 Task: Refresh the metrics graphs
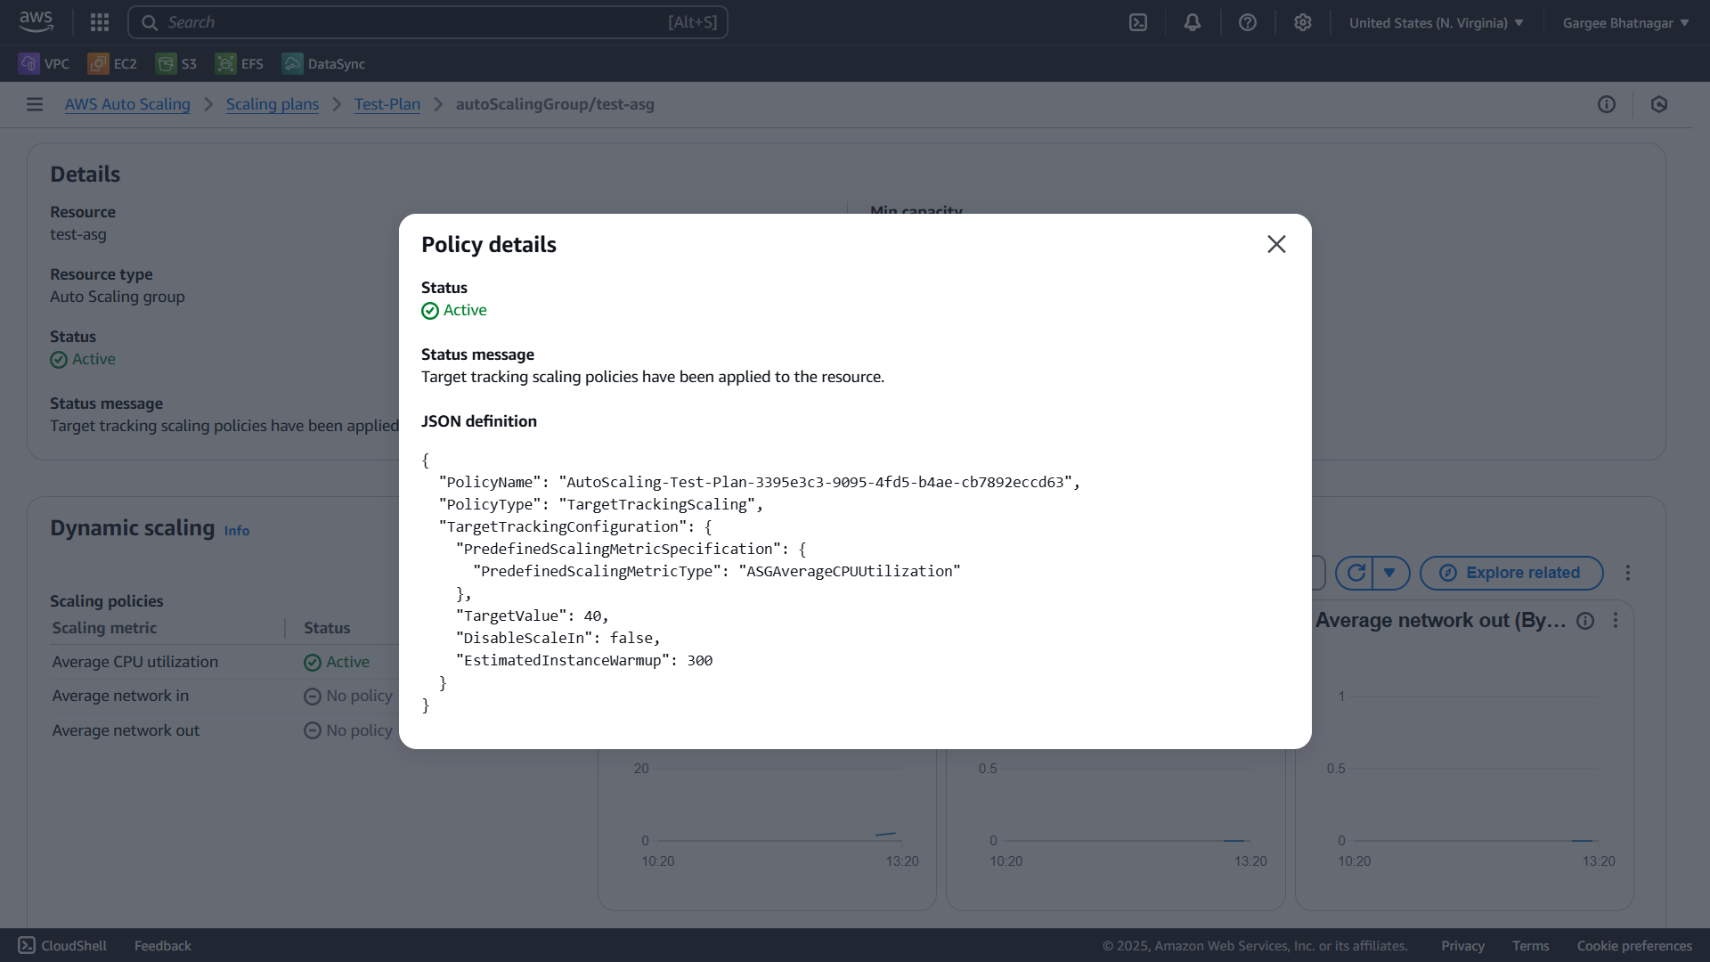1356,573
